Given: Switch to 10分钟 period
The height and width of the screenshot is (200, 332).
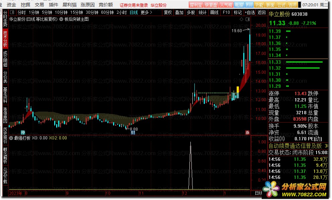Looking at the screenshot, I should 61,12.
